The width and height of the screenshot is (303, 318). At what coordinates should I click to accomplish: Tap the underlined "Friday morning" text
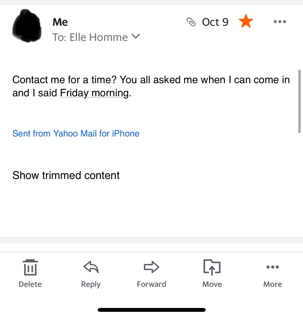click(x=94, y=93)
